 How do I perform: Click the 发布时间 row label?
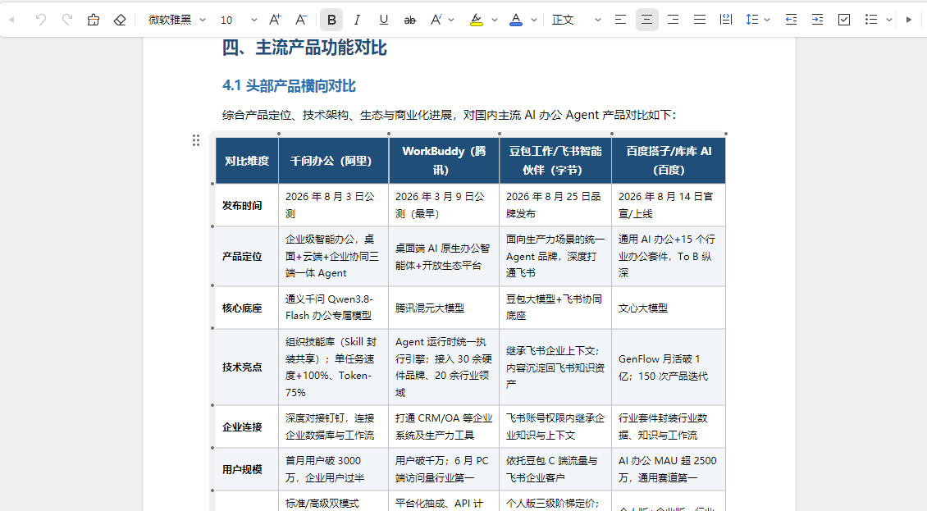coord(242,205)
